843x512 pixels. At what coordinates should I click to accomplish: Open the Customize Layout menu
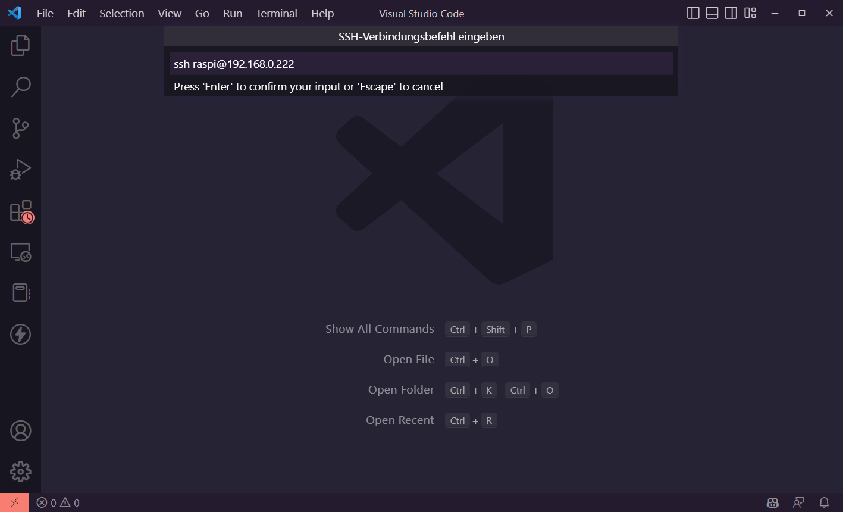point(750,13)
